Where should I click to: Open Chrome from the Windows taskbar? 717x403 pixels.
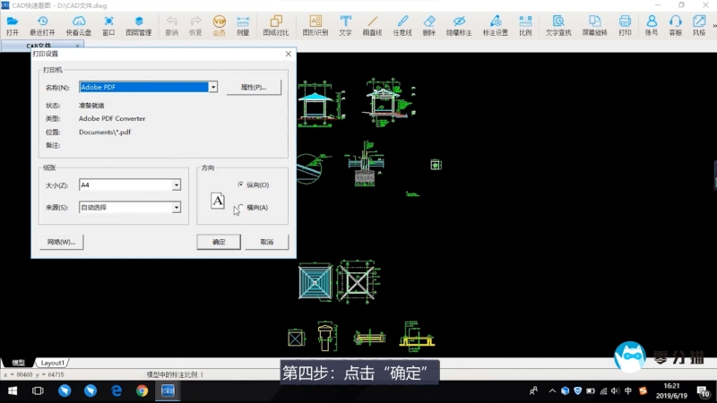coord(142,391)
